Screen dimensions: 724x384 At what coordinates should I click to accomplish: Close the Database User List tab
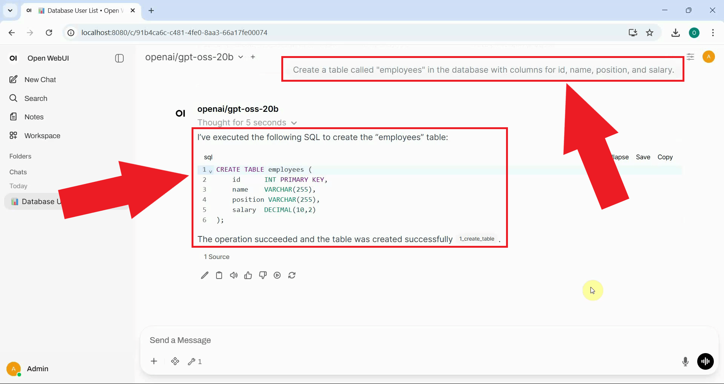133,11
